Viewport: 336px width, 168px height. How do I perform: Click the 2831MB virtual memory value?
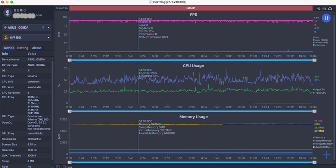(x=319, y=128)
